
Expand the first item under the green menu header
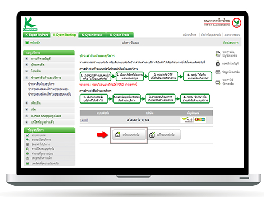[x=27, y=59]
